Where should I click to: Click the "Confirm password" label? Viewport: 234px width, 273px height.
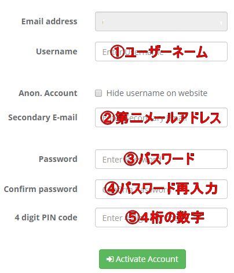(41, 189)
